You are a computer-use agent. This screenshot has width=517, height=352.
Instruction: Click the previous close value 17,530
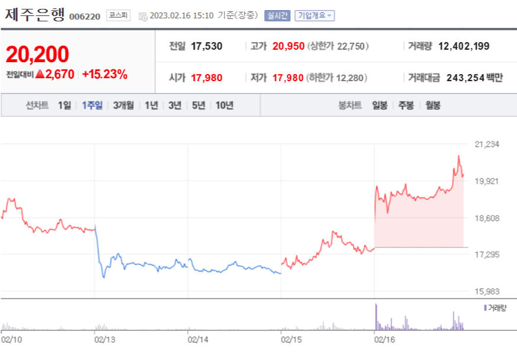[207, 46]
